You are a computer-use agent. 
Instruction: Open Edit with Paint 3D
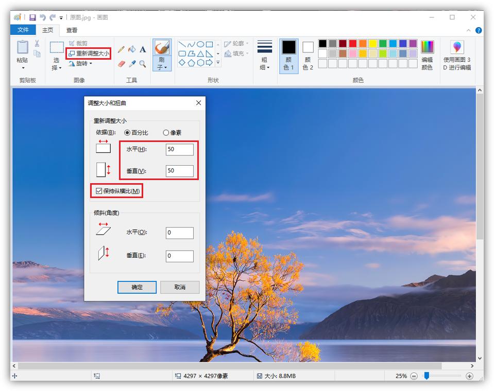coord(457,55)
